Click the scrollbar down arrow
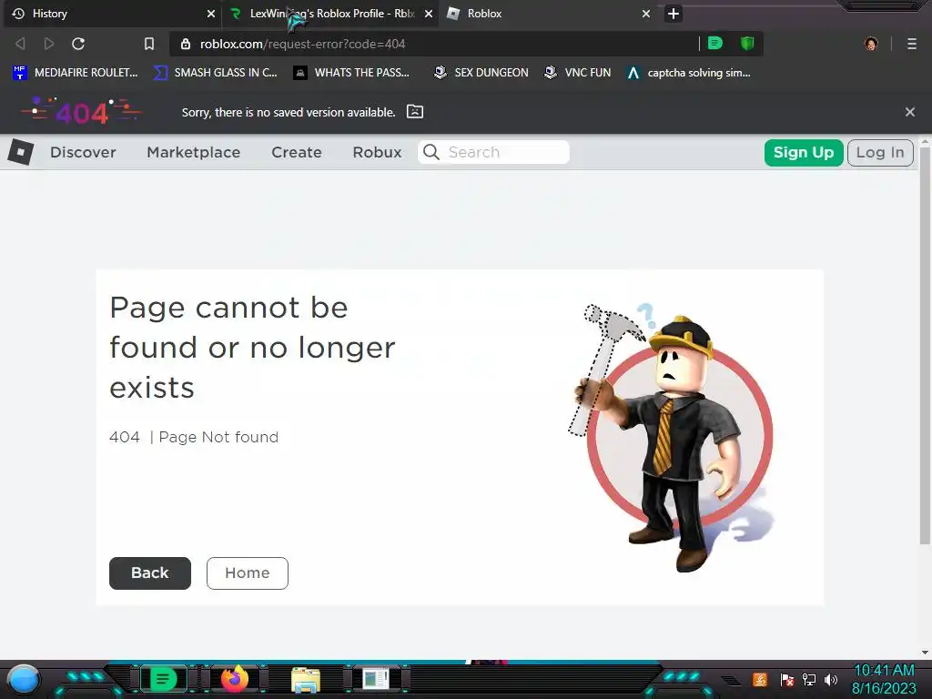This screenshot has width=932, height=699. click(x=925, y=652)
